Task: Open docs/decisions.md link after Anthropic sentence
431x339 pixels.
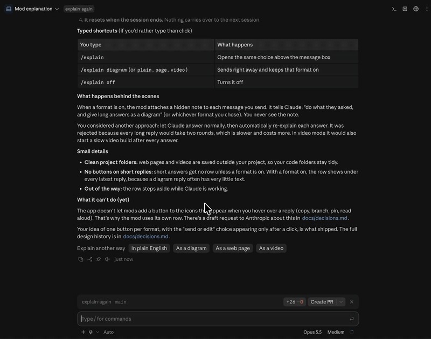Action: click(x=324, y=218)
